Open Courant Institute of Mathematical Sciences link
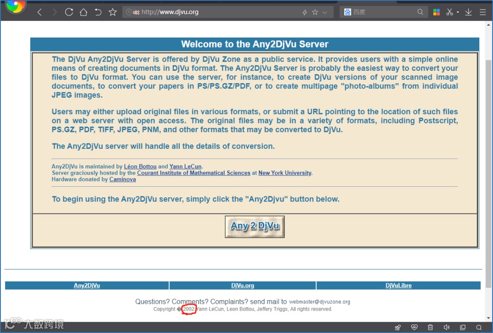 194,173
